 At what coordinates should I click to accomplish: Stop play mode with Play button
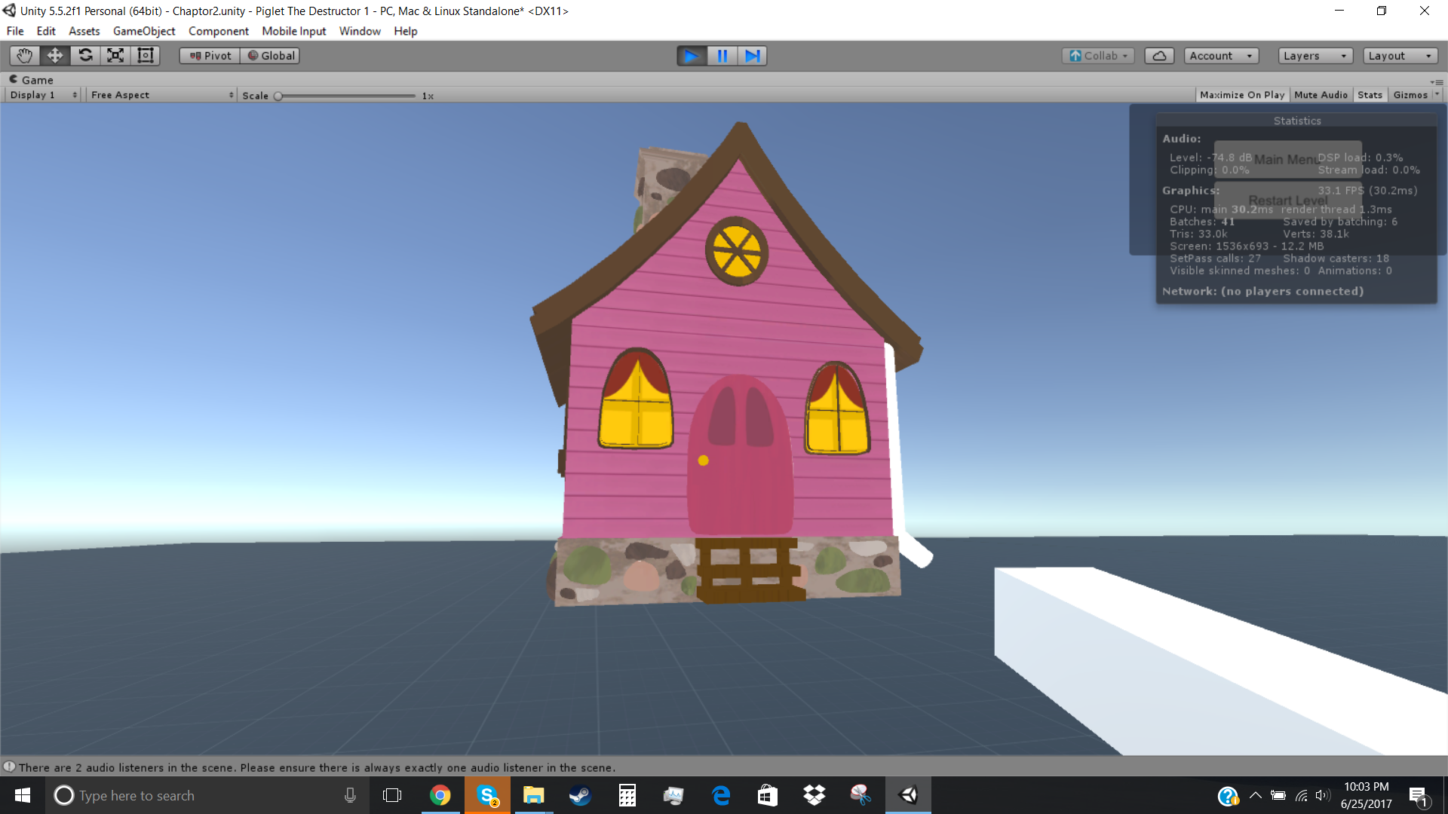[692, 56]
